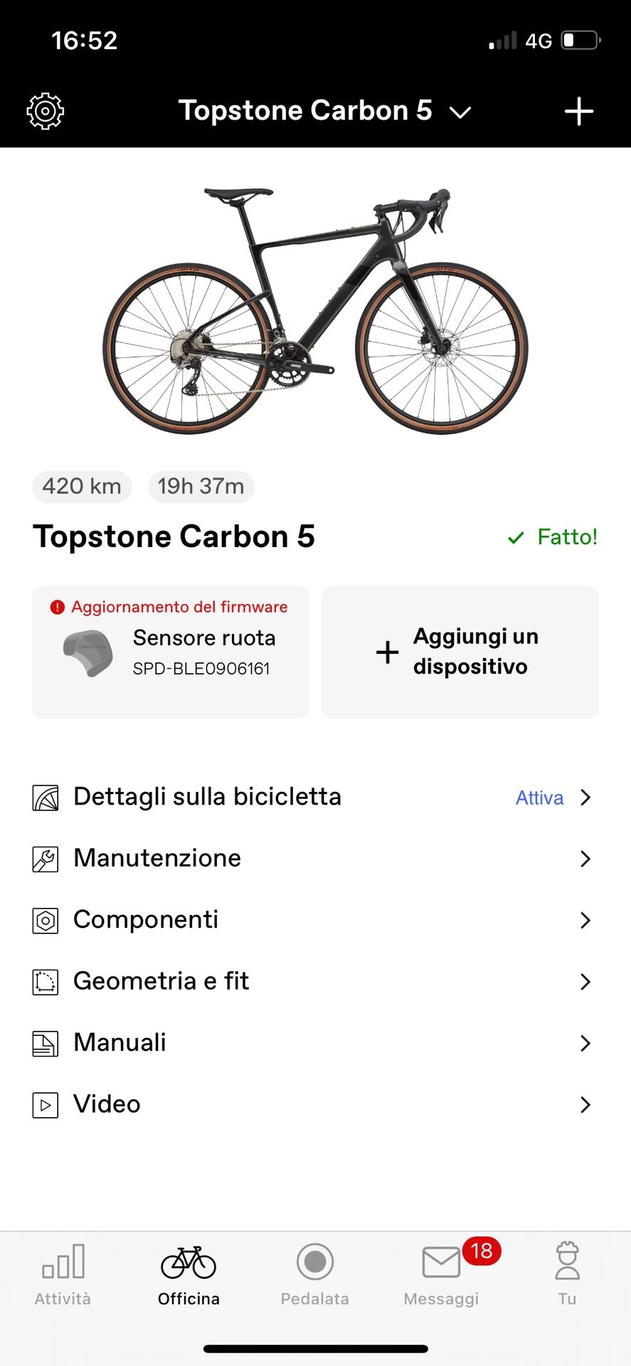Tap the plus icon to add bike

tap(578, 111)
